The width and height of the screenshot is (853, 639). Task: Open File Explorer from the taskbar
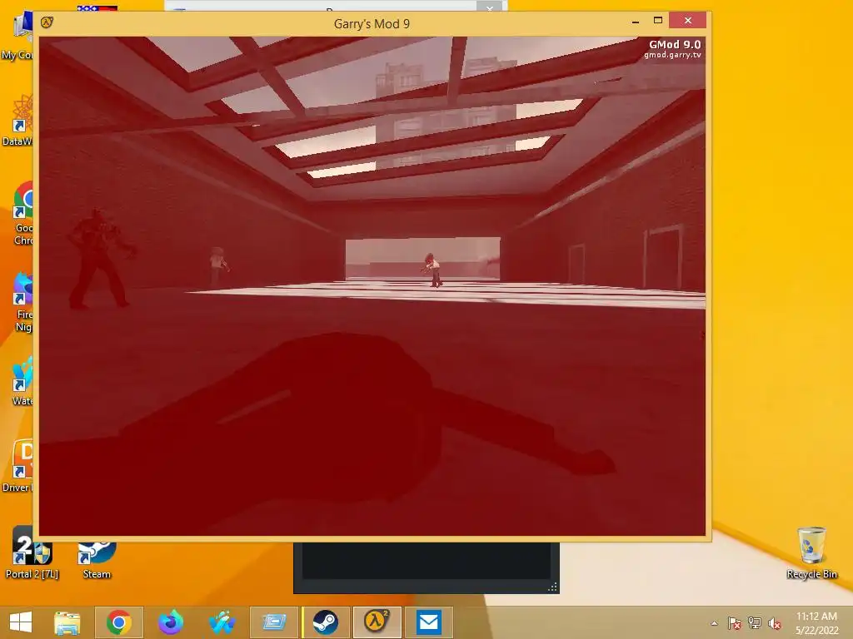67,622
